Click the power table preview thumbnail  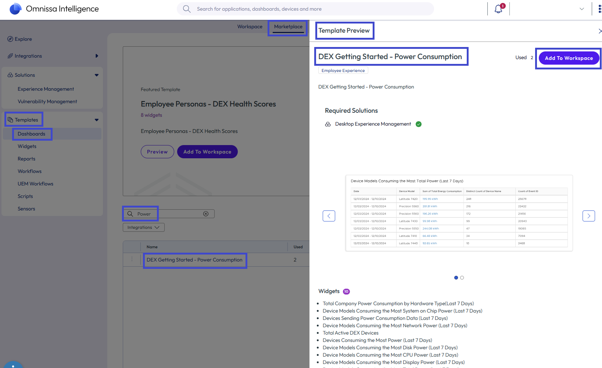coord(459,213)
